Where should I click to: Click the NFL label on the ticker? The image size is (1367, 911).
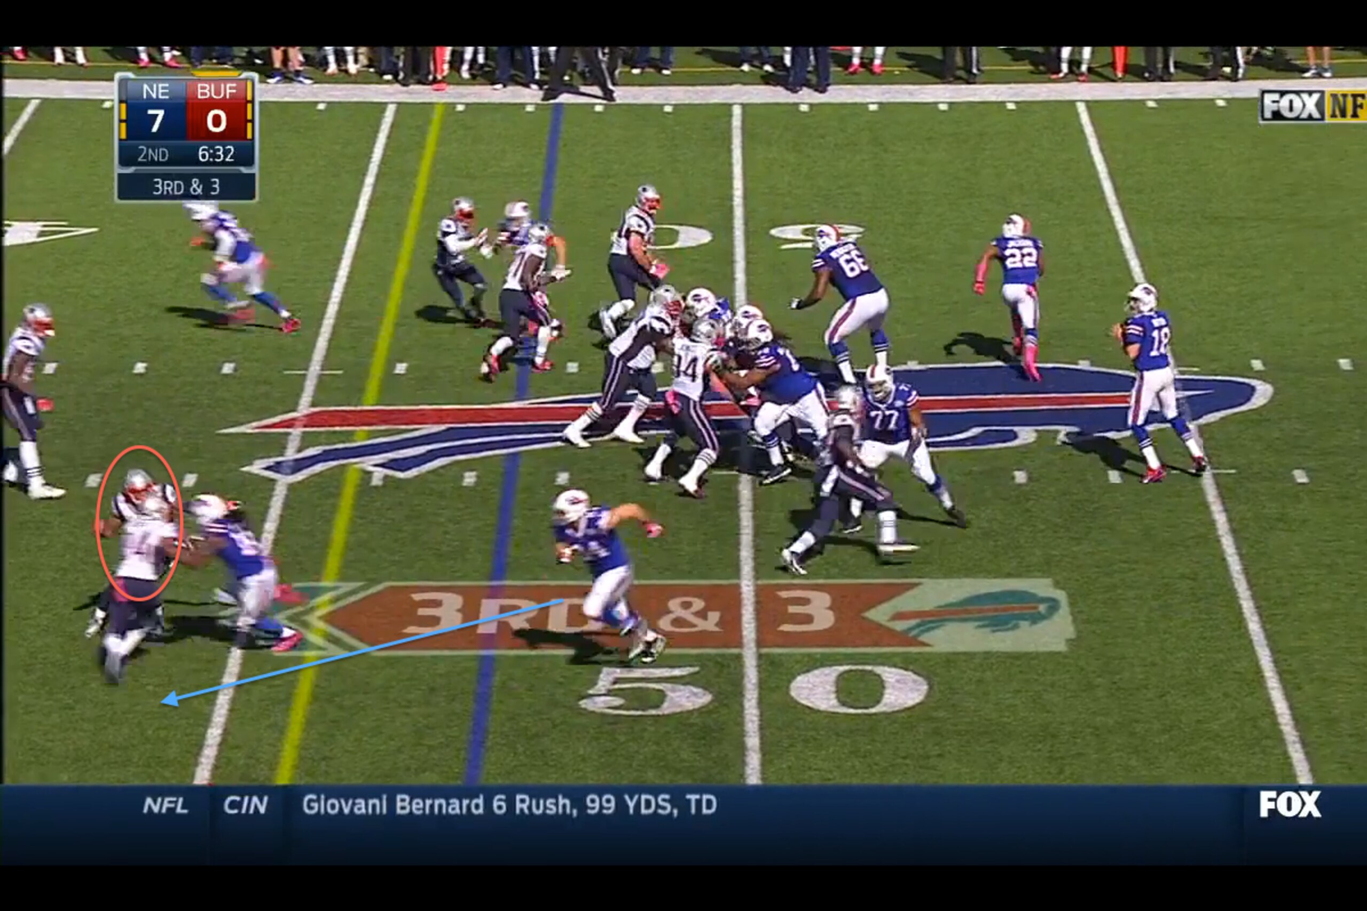pyautogui.click(x=166, y=805)
